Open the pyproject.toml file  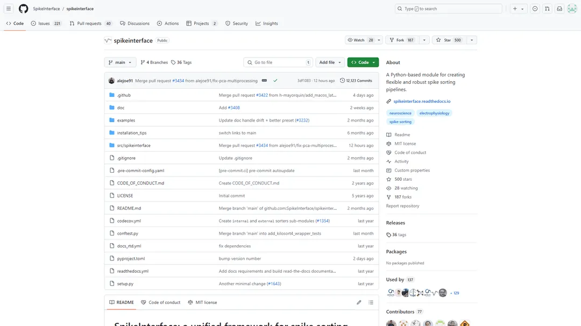click(x=131, y=259)
